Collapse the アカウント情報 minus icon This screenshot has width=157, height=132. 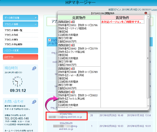pyautogui.click(x=36, y=24)
